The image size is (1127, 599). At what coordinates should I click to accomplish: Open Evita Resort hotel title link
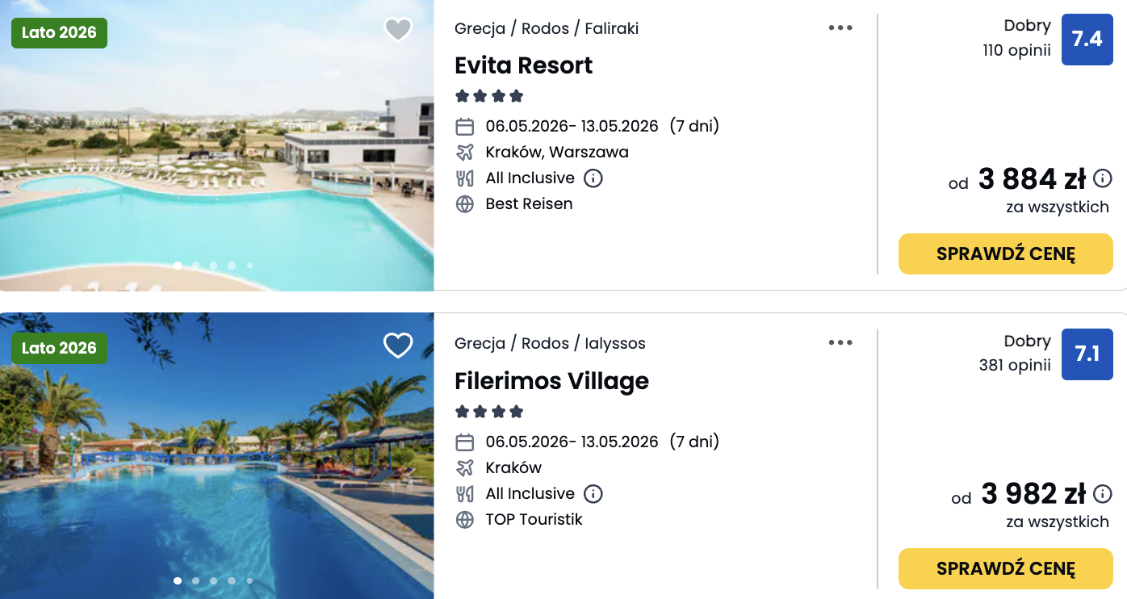(524, 65)
